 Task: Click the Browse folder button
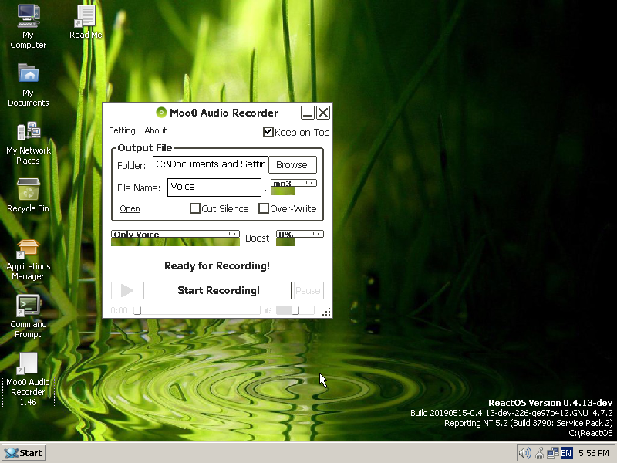292,164
